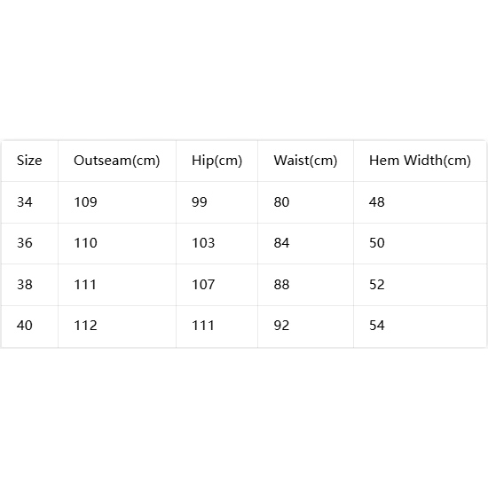488x488 pixels.
Task: Click size 36 in first column
Action: pos(25,243)
